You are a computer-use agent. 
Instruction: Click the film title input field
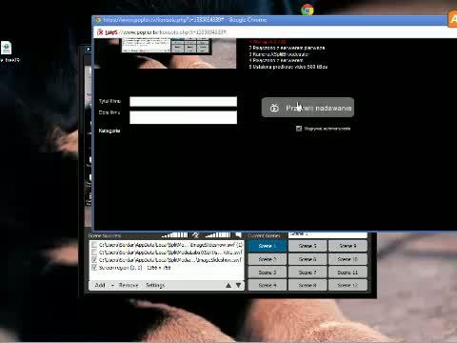[x=183, y=102]
